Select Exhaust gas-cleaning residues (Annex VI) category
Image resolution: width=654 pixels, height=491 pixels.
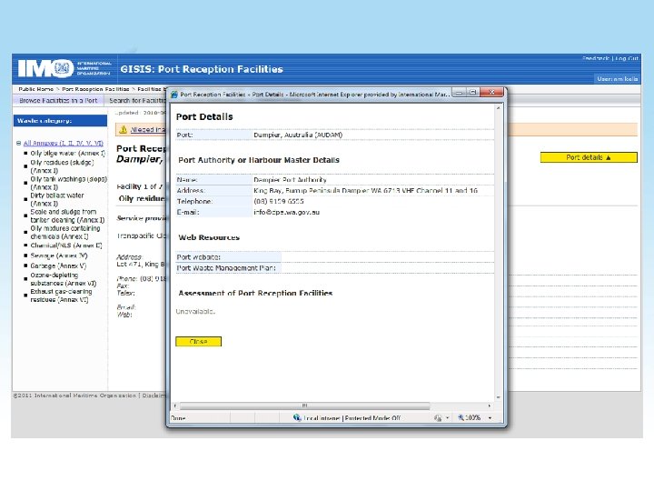click(x=61, y=296)
